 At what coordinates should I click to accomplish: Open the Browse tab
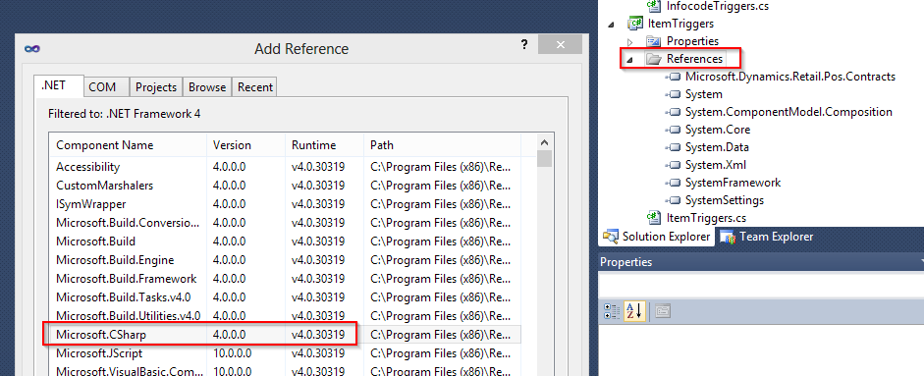coord(207,87)
